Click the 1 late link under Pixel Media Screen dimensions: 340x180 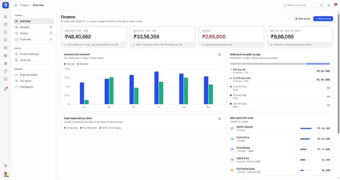[251, 151]
